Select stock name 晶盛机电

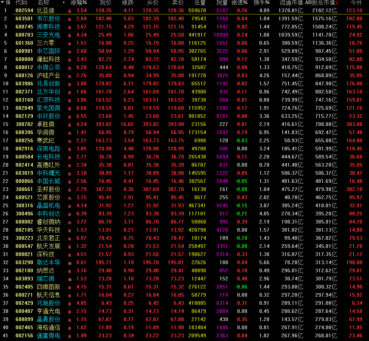point(49,205)
